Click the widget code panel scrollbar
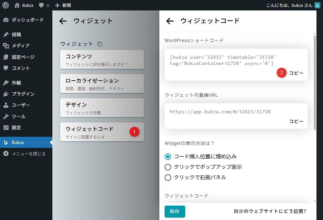Screen dimensions: 323x220 coord(314,83)
